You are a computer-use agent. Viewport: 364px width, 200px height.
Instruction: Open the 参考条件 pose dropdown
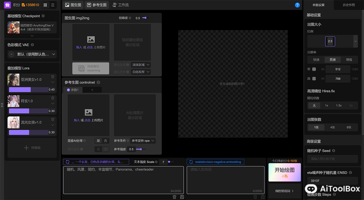[x=143, y=141]
